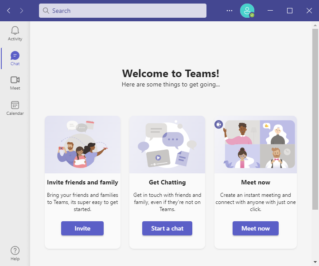Go back with the left arrow
This screenshot has width=319, height=266.
tap(8, 11)
